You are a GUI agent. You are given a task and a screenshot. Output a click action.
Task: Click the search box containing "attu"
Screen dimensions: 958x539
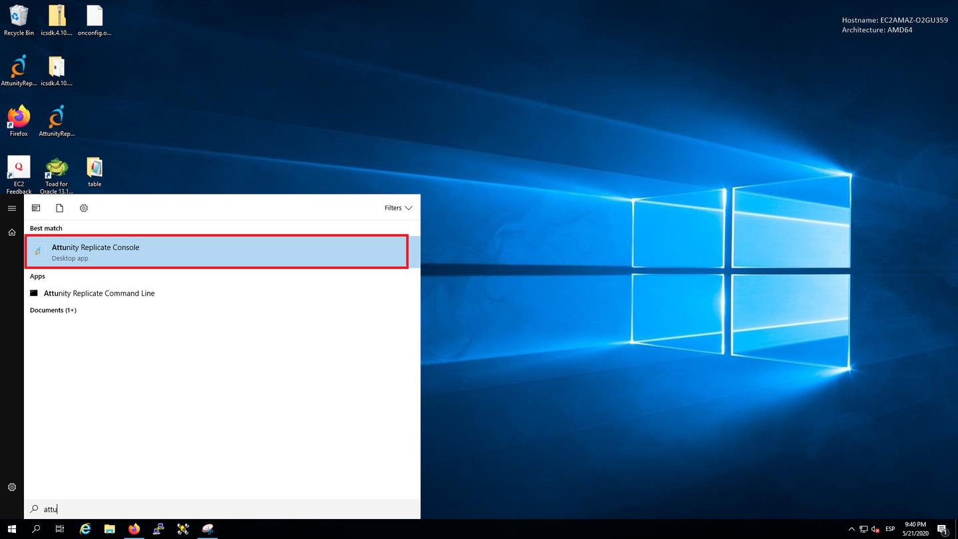tap(222, 509)
